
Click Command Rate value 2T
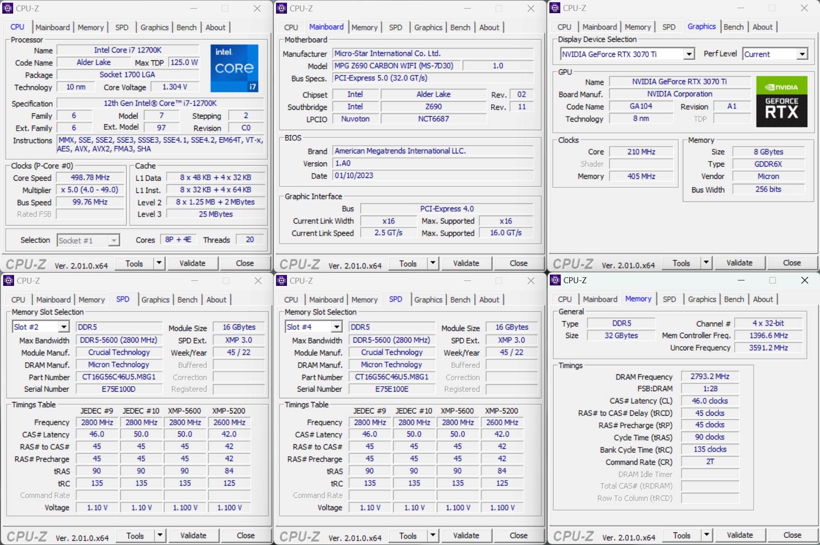(x=710, y=462)
